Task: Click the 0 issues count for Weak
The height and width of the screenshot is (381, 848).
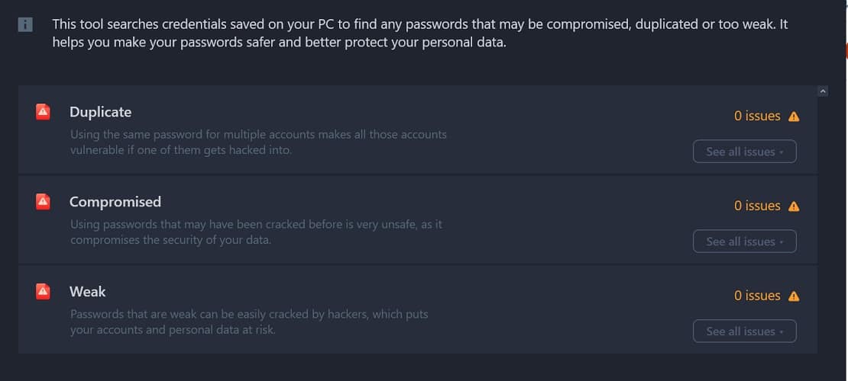Action: [757, 296]
